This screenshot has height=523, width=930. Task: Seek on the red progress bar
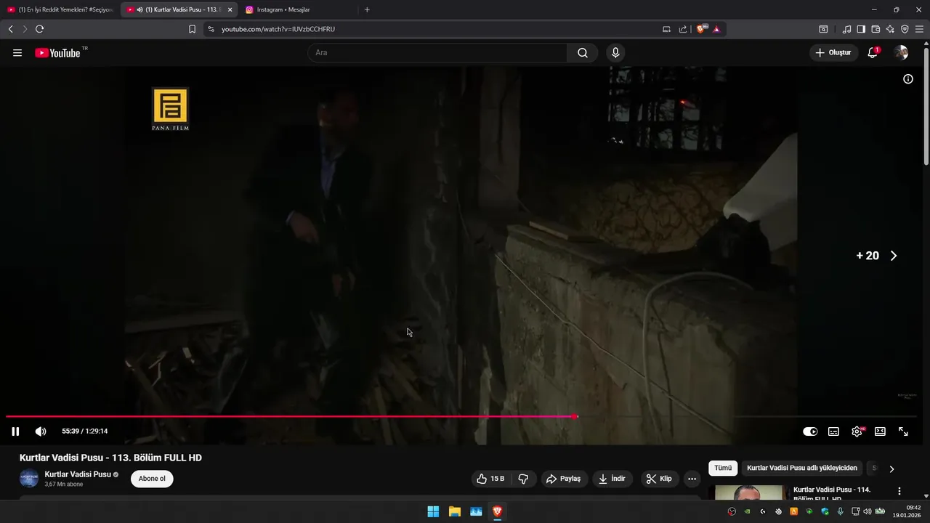(x=291, y=416)
